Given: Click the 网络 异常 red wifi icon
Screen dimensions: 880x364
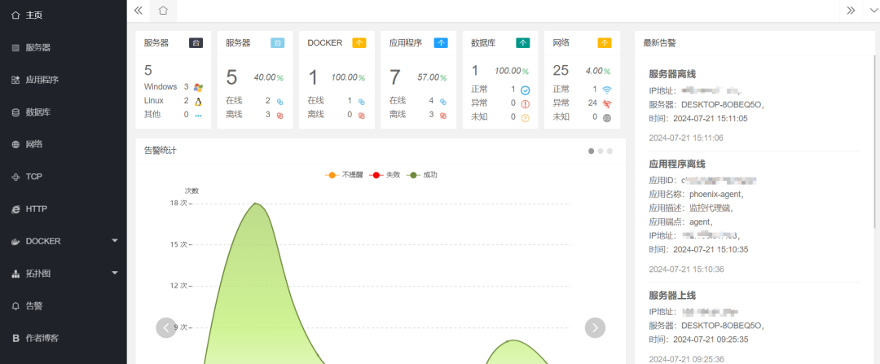Looking at the screenshot, I should click(607, 103).
